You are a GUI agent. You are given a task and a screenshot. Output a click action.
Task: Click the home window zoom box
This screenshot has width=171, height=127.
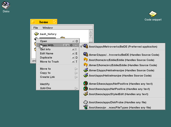[54, 22]
